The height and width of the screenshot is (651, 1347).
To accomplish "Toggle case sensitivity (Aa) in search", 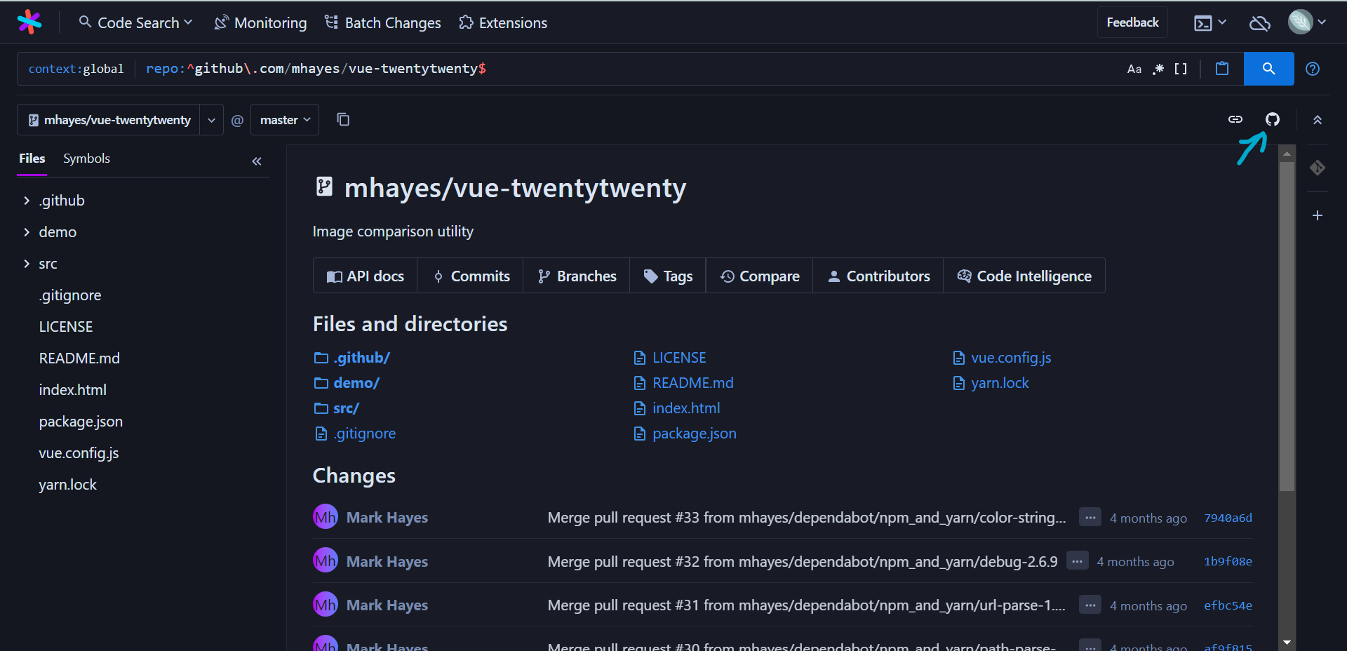I will tap(1134, 69).
